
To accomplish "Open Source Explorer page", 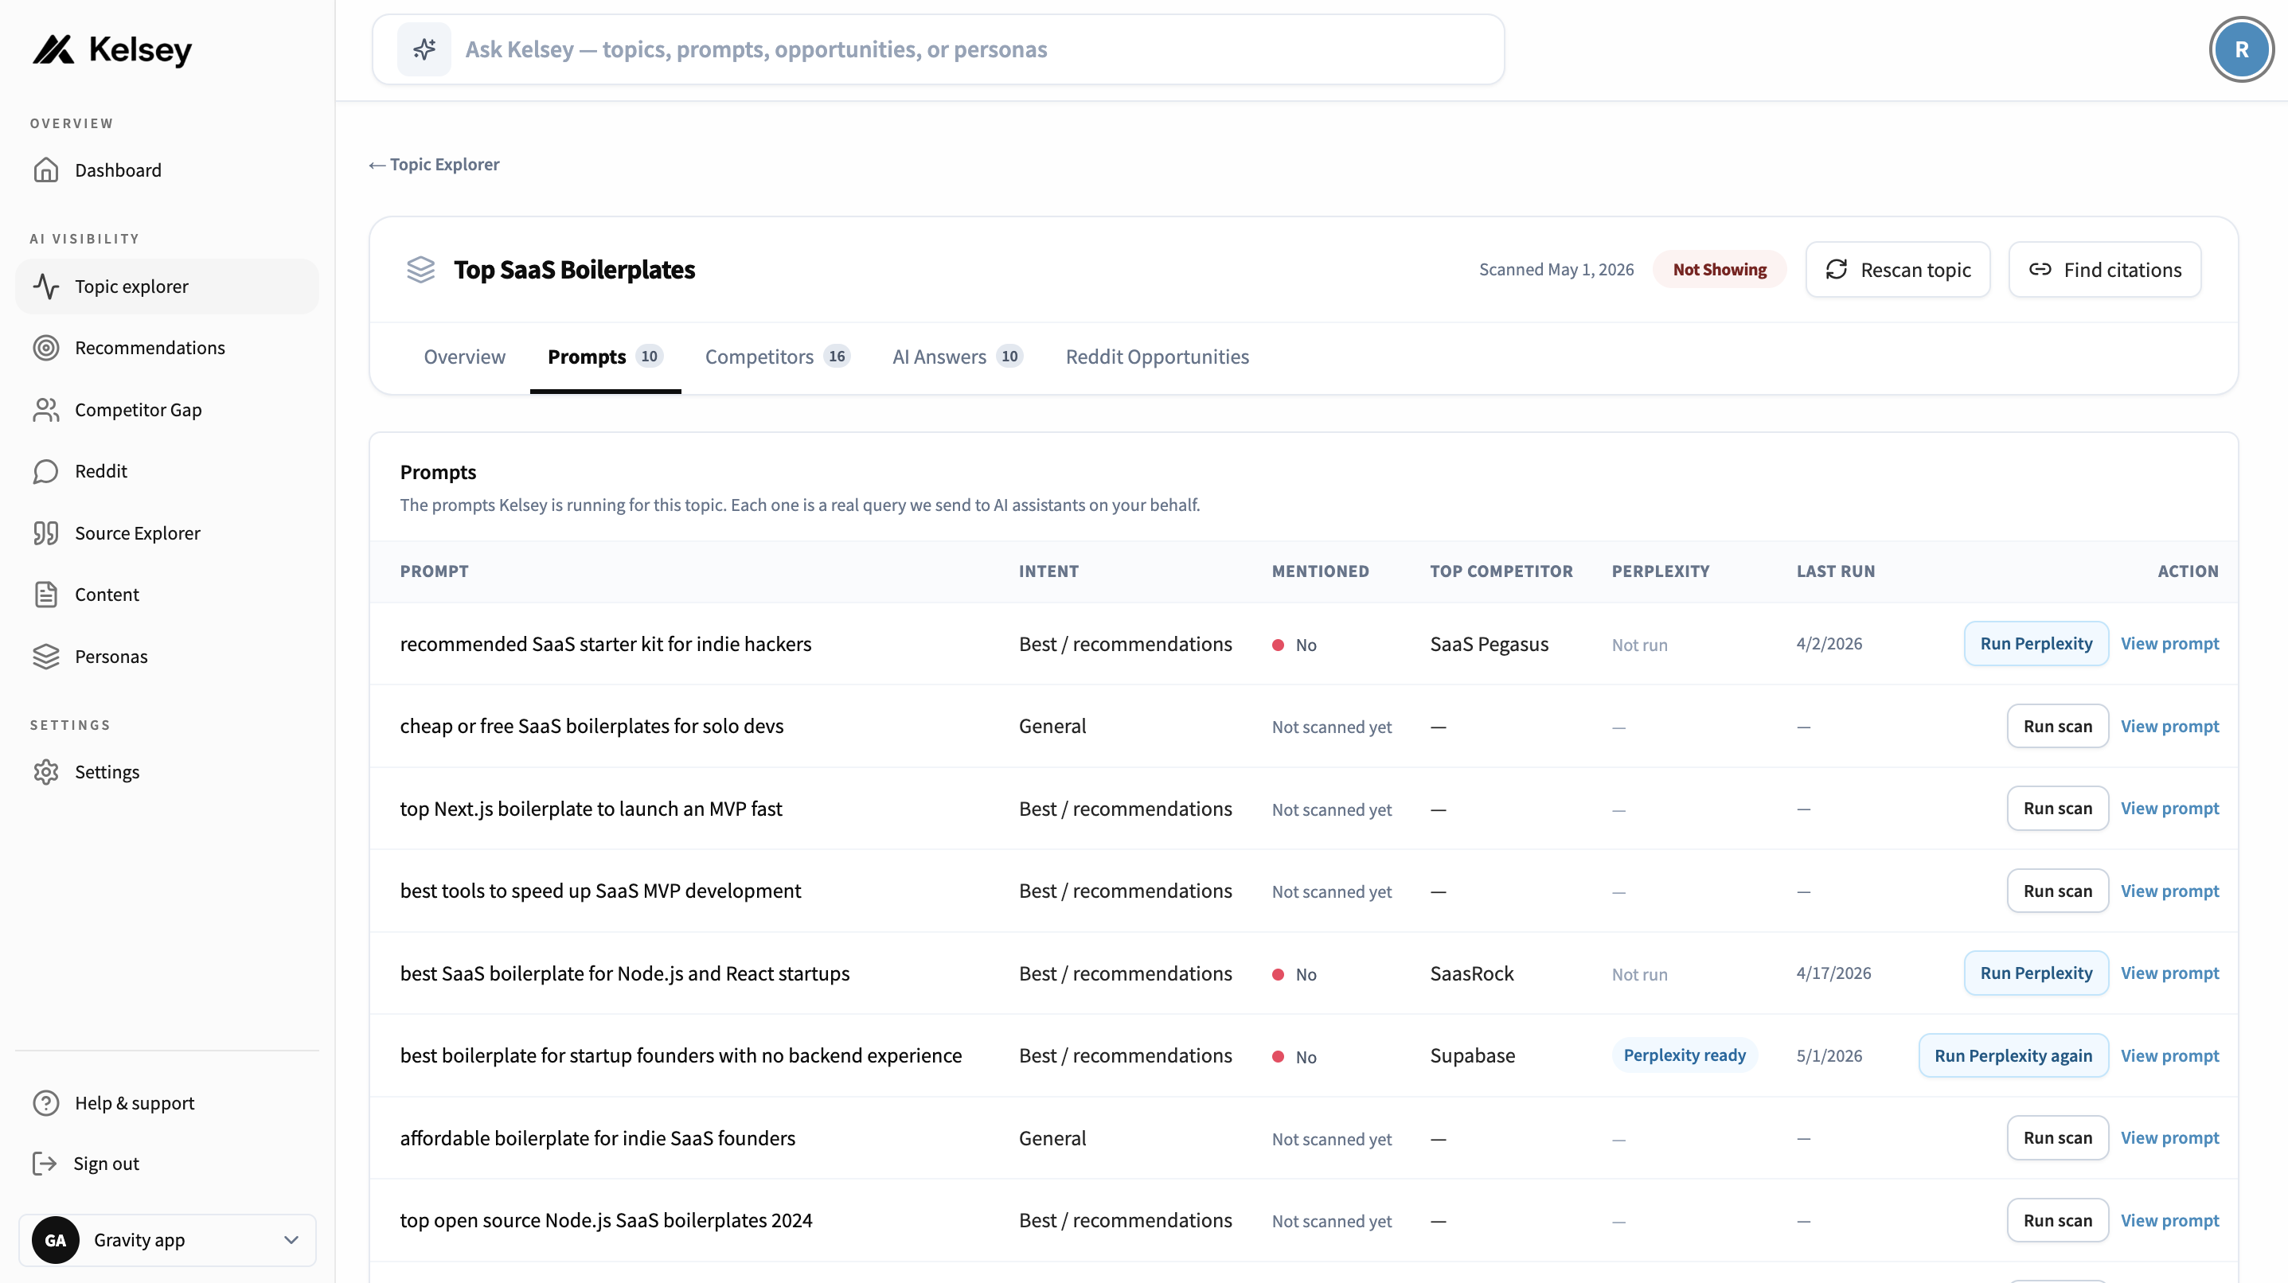I will 167,532.
